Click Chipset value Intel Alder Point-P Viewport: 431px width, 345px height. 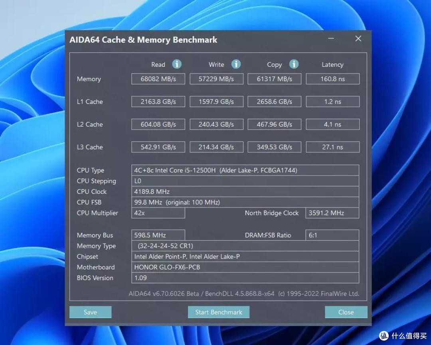[x=245, y=257]
